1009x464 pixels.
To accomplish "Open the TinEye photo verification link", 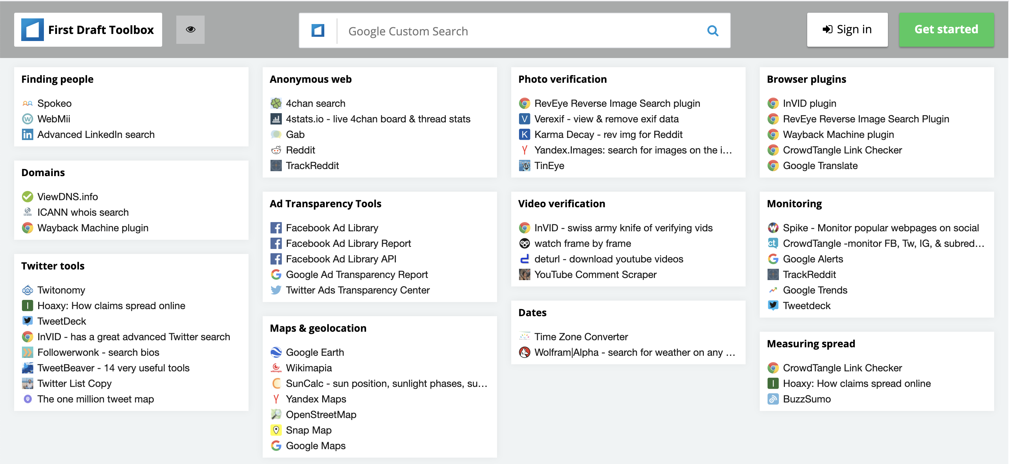I will pyautogui.click(x=549, y=166).
